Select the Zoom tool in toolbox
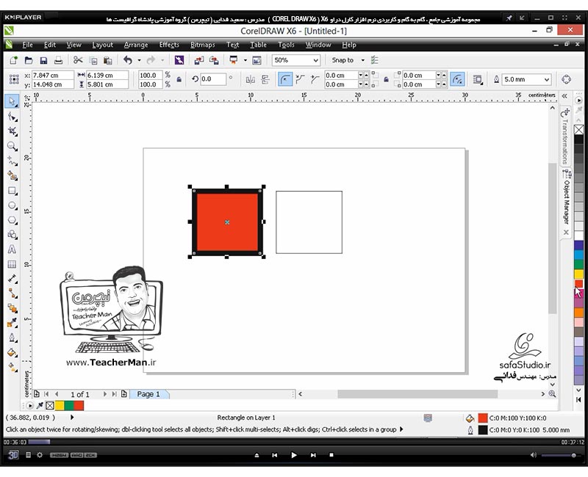 click(x=12, y=146)
